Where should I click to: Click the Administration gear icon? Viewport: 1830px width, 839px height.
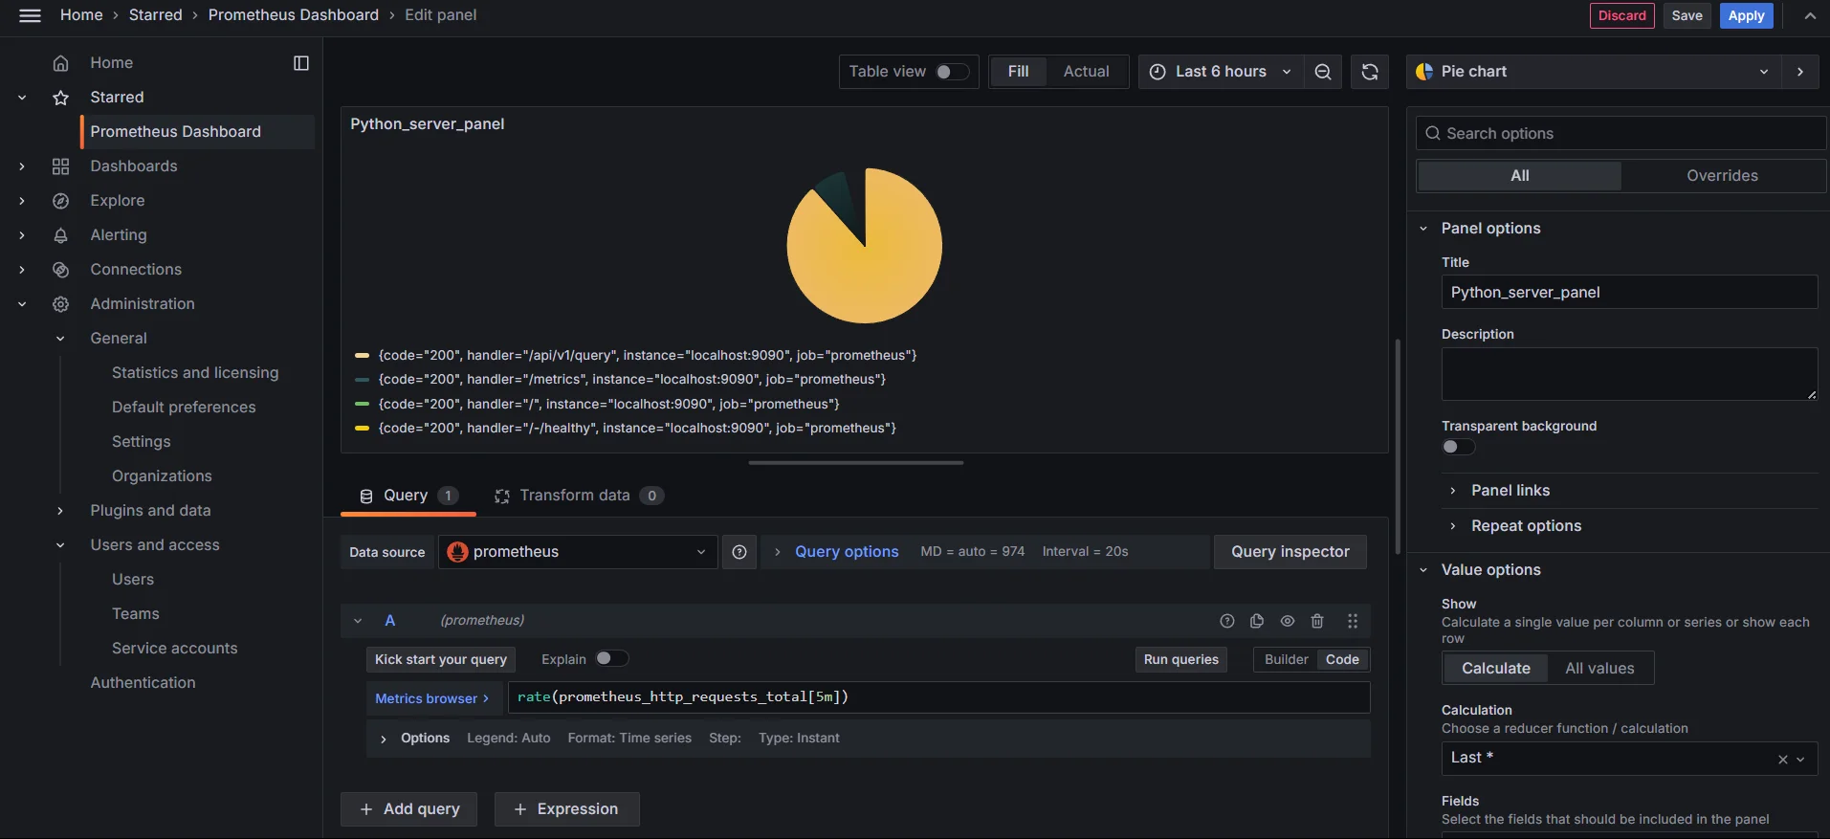(60, 304)
